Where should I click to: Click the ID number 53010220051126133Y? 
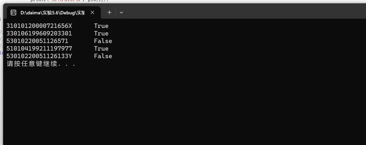pyautogui.click(x=39, y=56)
